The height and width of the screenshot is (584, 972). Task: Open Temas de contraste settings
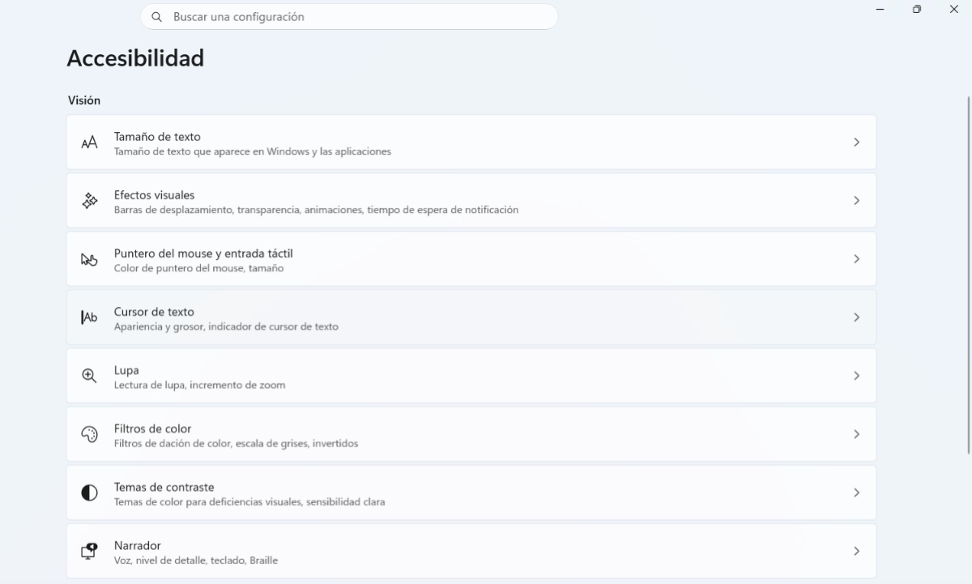(471, 492)
